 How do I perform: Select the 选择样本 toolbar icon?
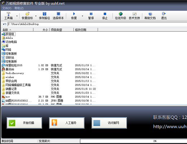click(x=58, y=14)
